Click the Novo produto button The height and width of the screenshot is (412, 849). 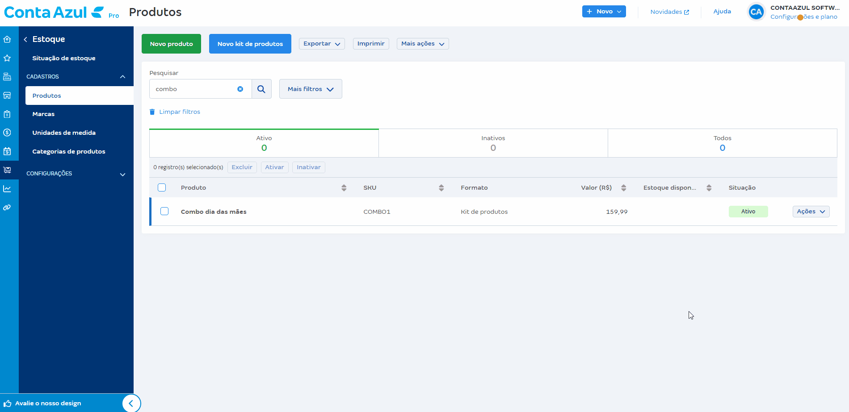click(171, 44)
